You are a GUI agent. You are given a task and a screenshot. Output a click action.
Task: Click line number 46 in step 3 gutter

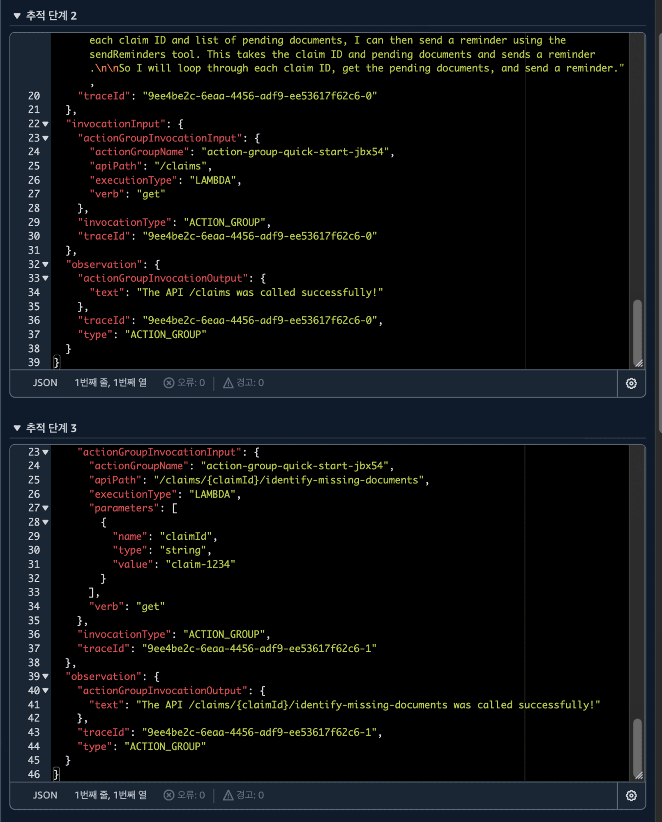coord(34,775)
